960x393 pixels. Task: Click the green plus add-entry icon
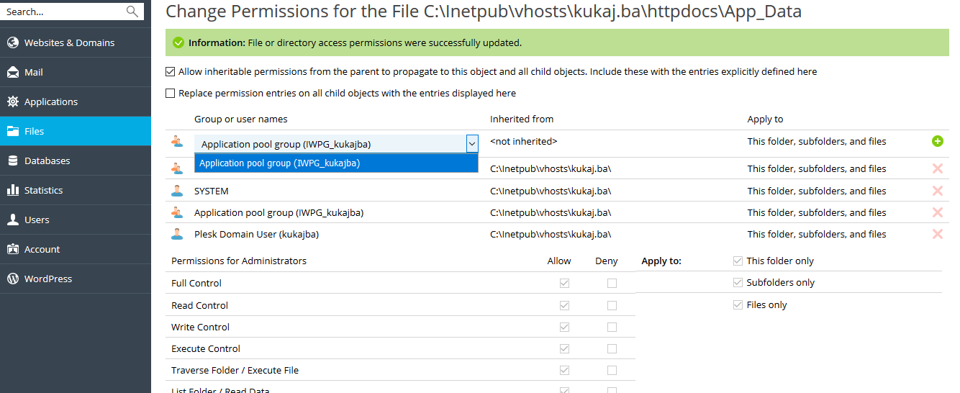[937, 141]
